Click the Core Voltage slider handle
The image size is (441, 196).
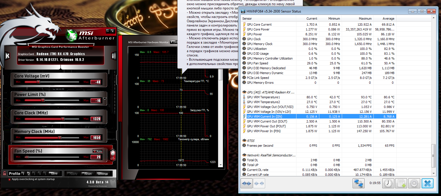(x=38, y=82)
